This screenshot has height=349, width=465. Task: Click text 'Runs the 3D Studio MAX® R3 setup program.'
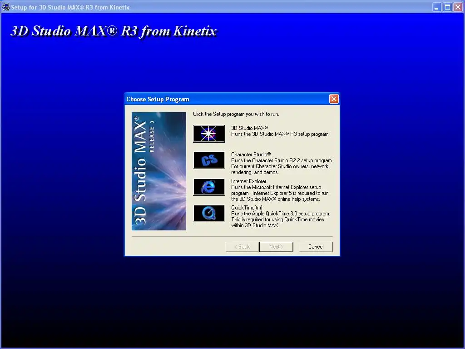pyautogui.click(x=280, y=134)
